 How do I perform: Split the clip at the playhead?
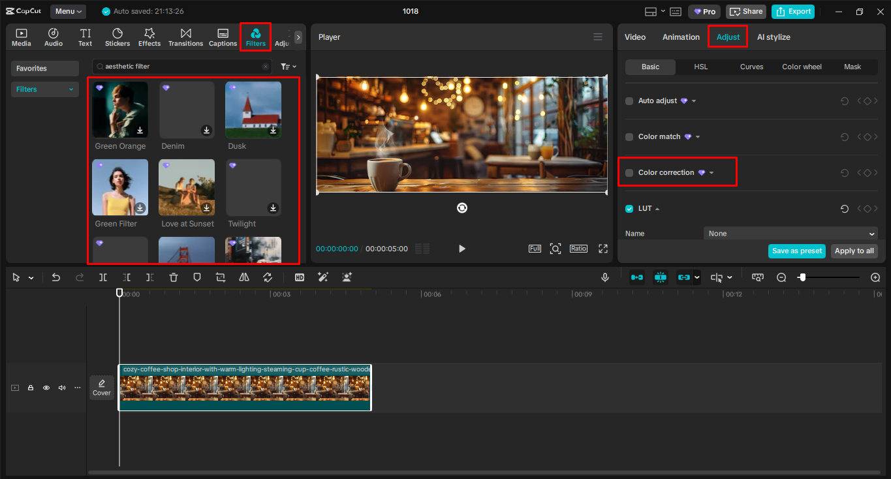102,277
